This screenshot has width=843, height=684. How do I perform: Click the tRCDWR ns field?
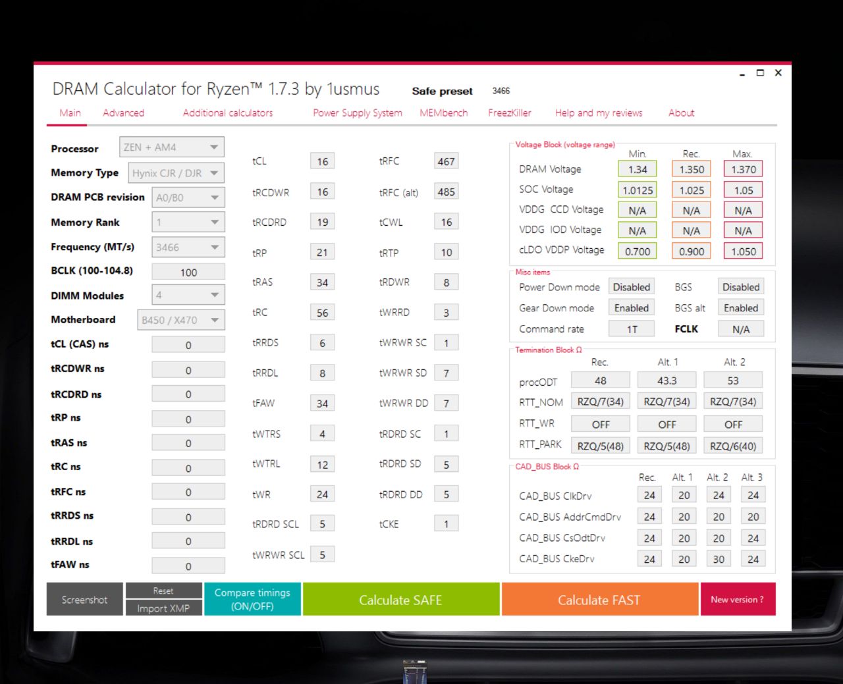188,370
